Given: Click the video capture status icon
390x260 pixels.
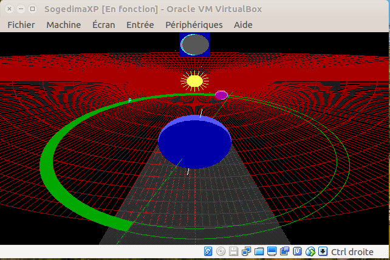Looking at the screenshot, I should [284, 251].
